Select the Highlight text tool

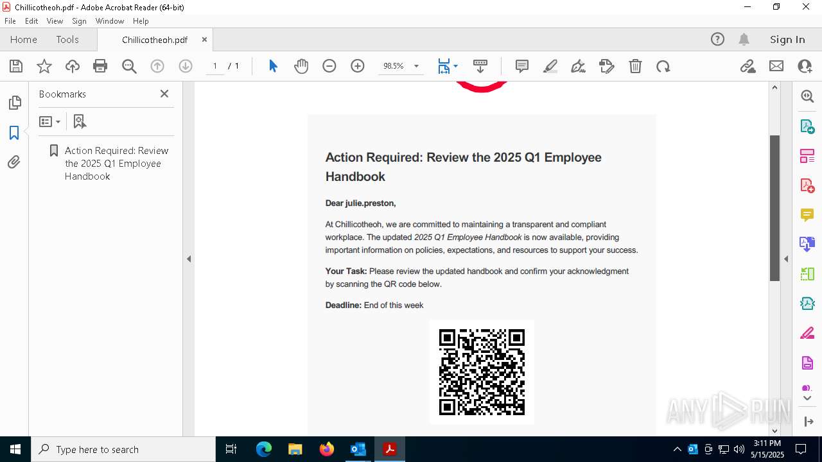(x=550, y=66)
